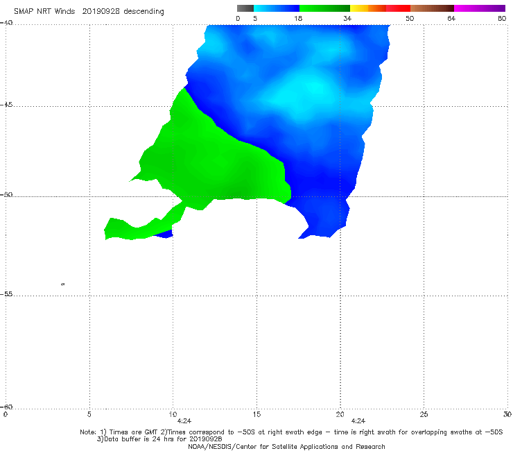Click longitude axis label '15'
Viewport: 513px width, 451px height.
pyautogui.click(x=256, y=414)
